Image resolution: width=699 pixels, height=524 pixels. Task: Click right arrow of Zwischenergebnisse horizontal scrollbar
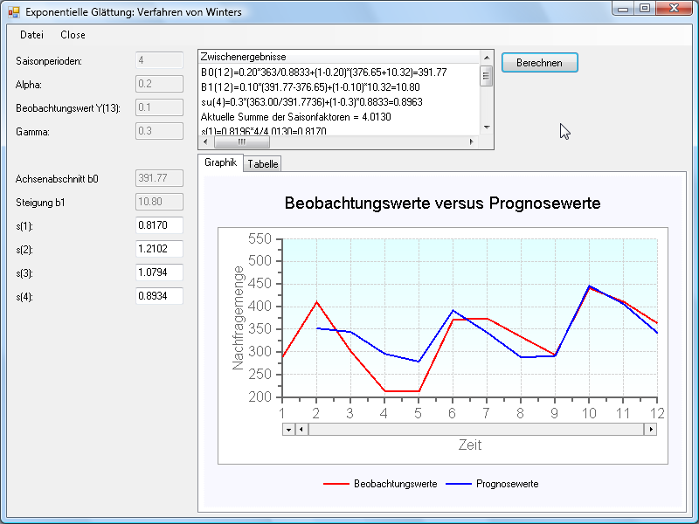474,141
